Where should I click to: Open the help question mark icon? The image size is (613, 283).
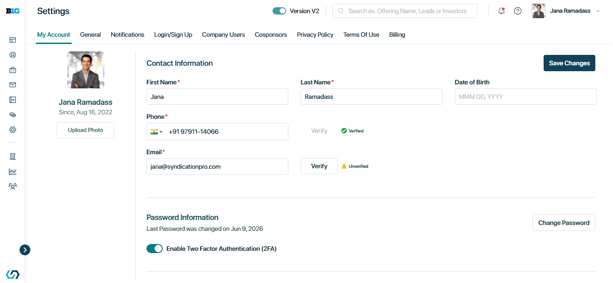(518, 11)
